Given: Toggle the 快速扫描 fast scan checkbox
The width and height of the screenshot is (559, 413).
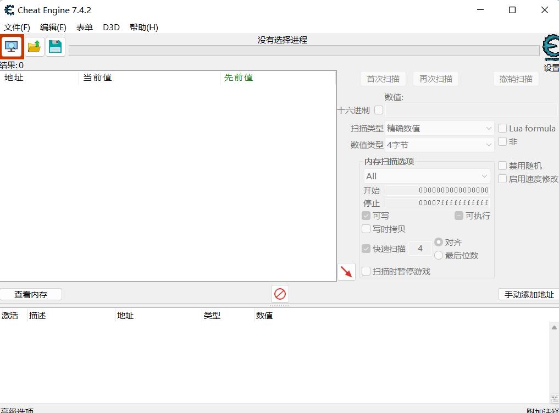Looking at the screenshot, I should (x=366, y=249).
